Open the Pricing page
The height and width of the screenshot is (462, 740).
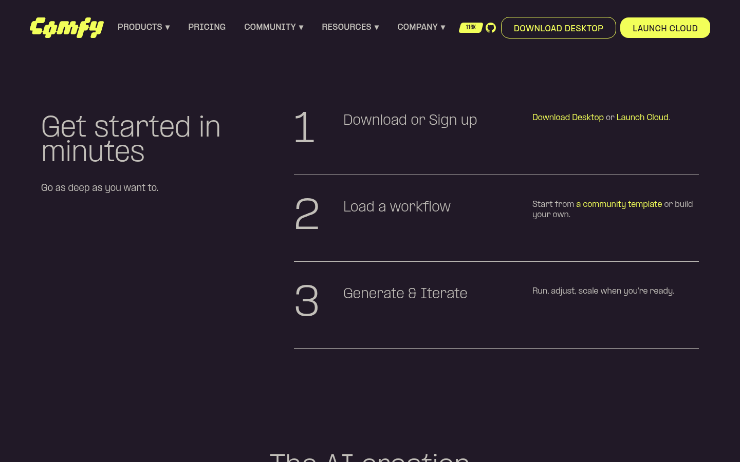207,27
